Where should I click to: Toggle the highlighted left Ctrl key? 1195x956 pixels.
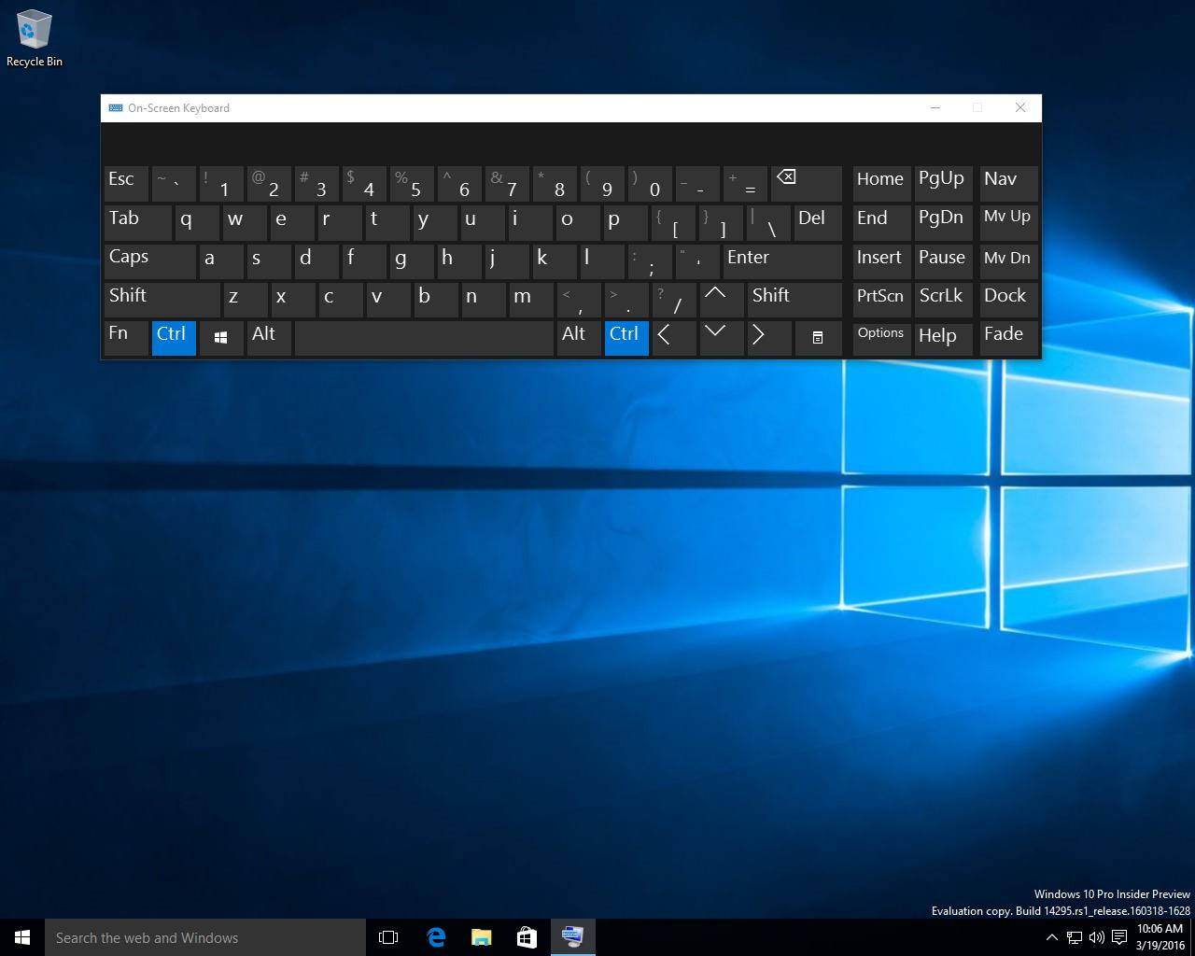(x=174, y=338)
